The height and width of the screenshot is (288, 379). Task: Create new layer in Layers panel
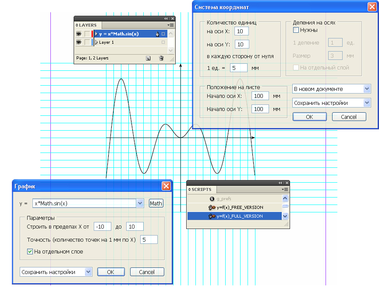(148, 58)
